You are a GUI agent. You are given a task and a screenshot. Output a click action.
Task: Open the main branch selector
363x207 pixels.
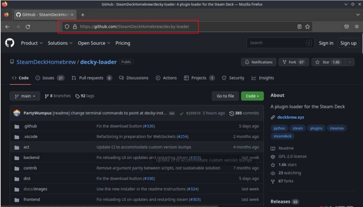tap(25, 96)
